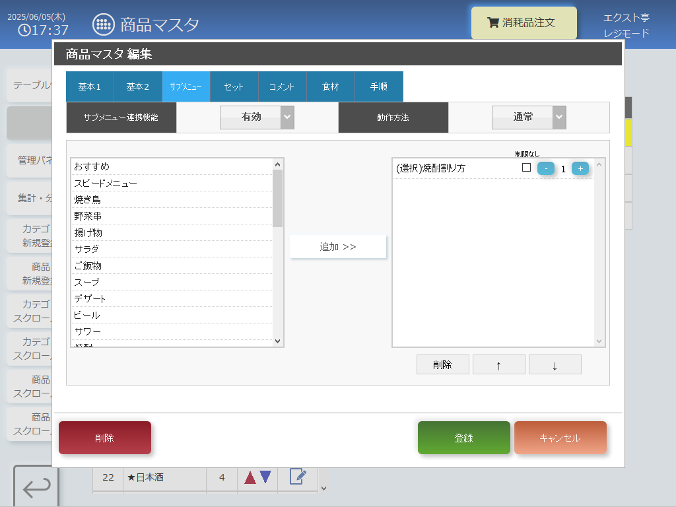Click the red 削除 button
676x507 pixels.
105,438
